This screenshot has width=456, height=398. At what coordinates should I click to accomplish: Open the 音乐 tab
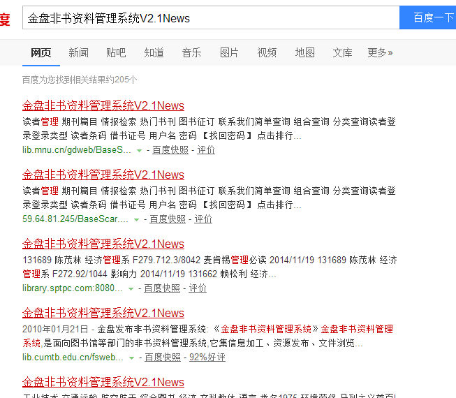(191, 52)
